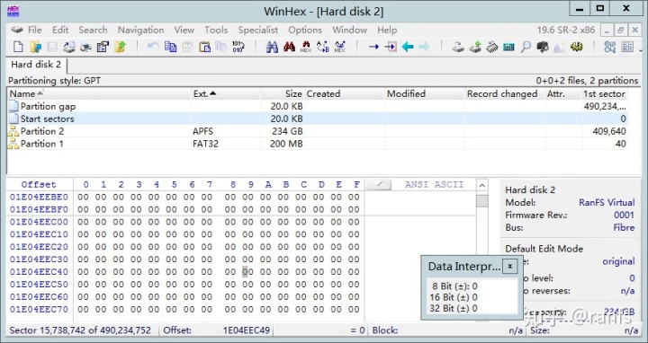Click the Offset column header in hex view
This screenshot has height=343, width=648.
39,184
